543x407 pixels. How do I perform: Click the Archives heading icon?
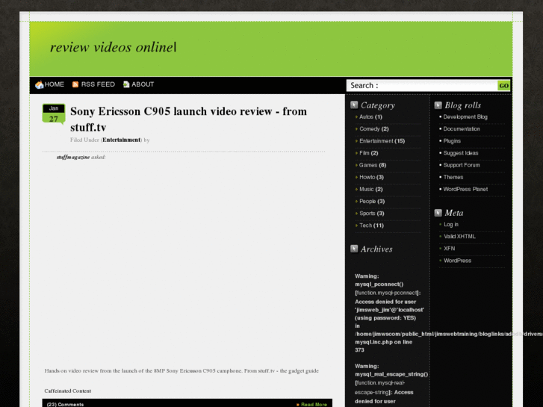[354, 249]
